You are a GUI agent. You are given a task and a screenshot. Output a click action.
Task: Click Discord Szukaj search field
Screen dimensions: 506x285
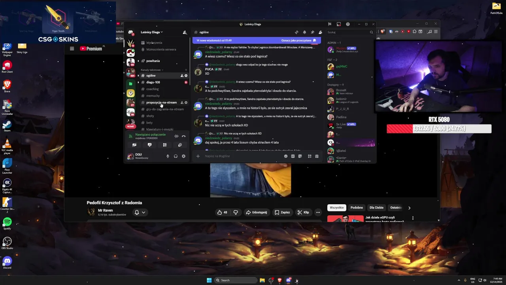[350, 32]
